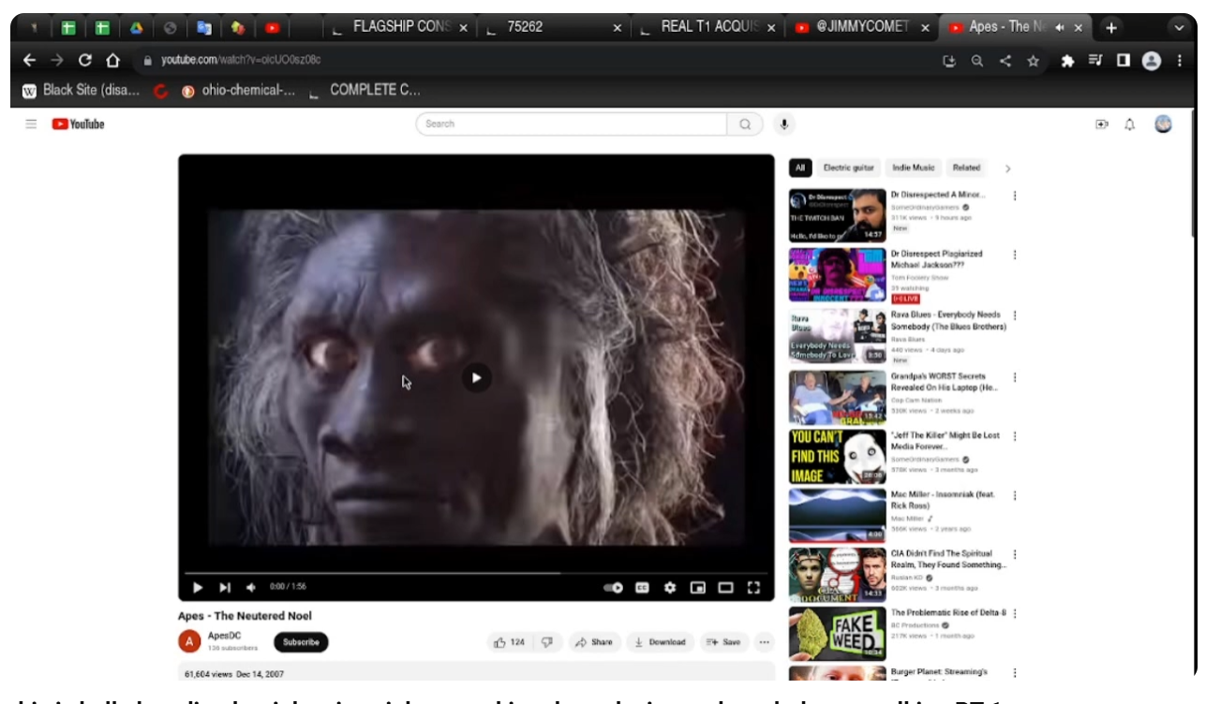Open options for Dr Disrespect Plagiarized video
Image resolution: width=1206 pixels, height=704 pixels.
[1014, 255]
